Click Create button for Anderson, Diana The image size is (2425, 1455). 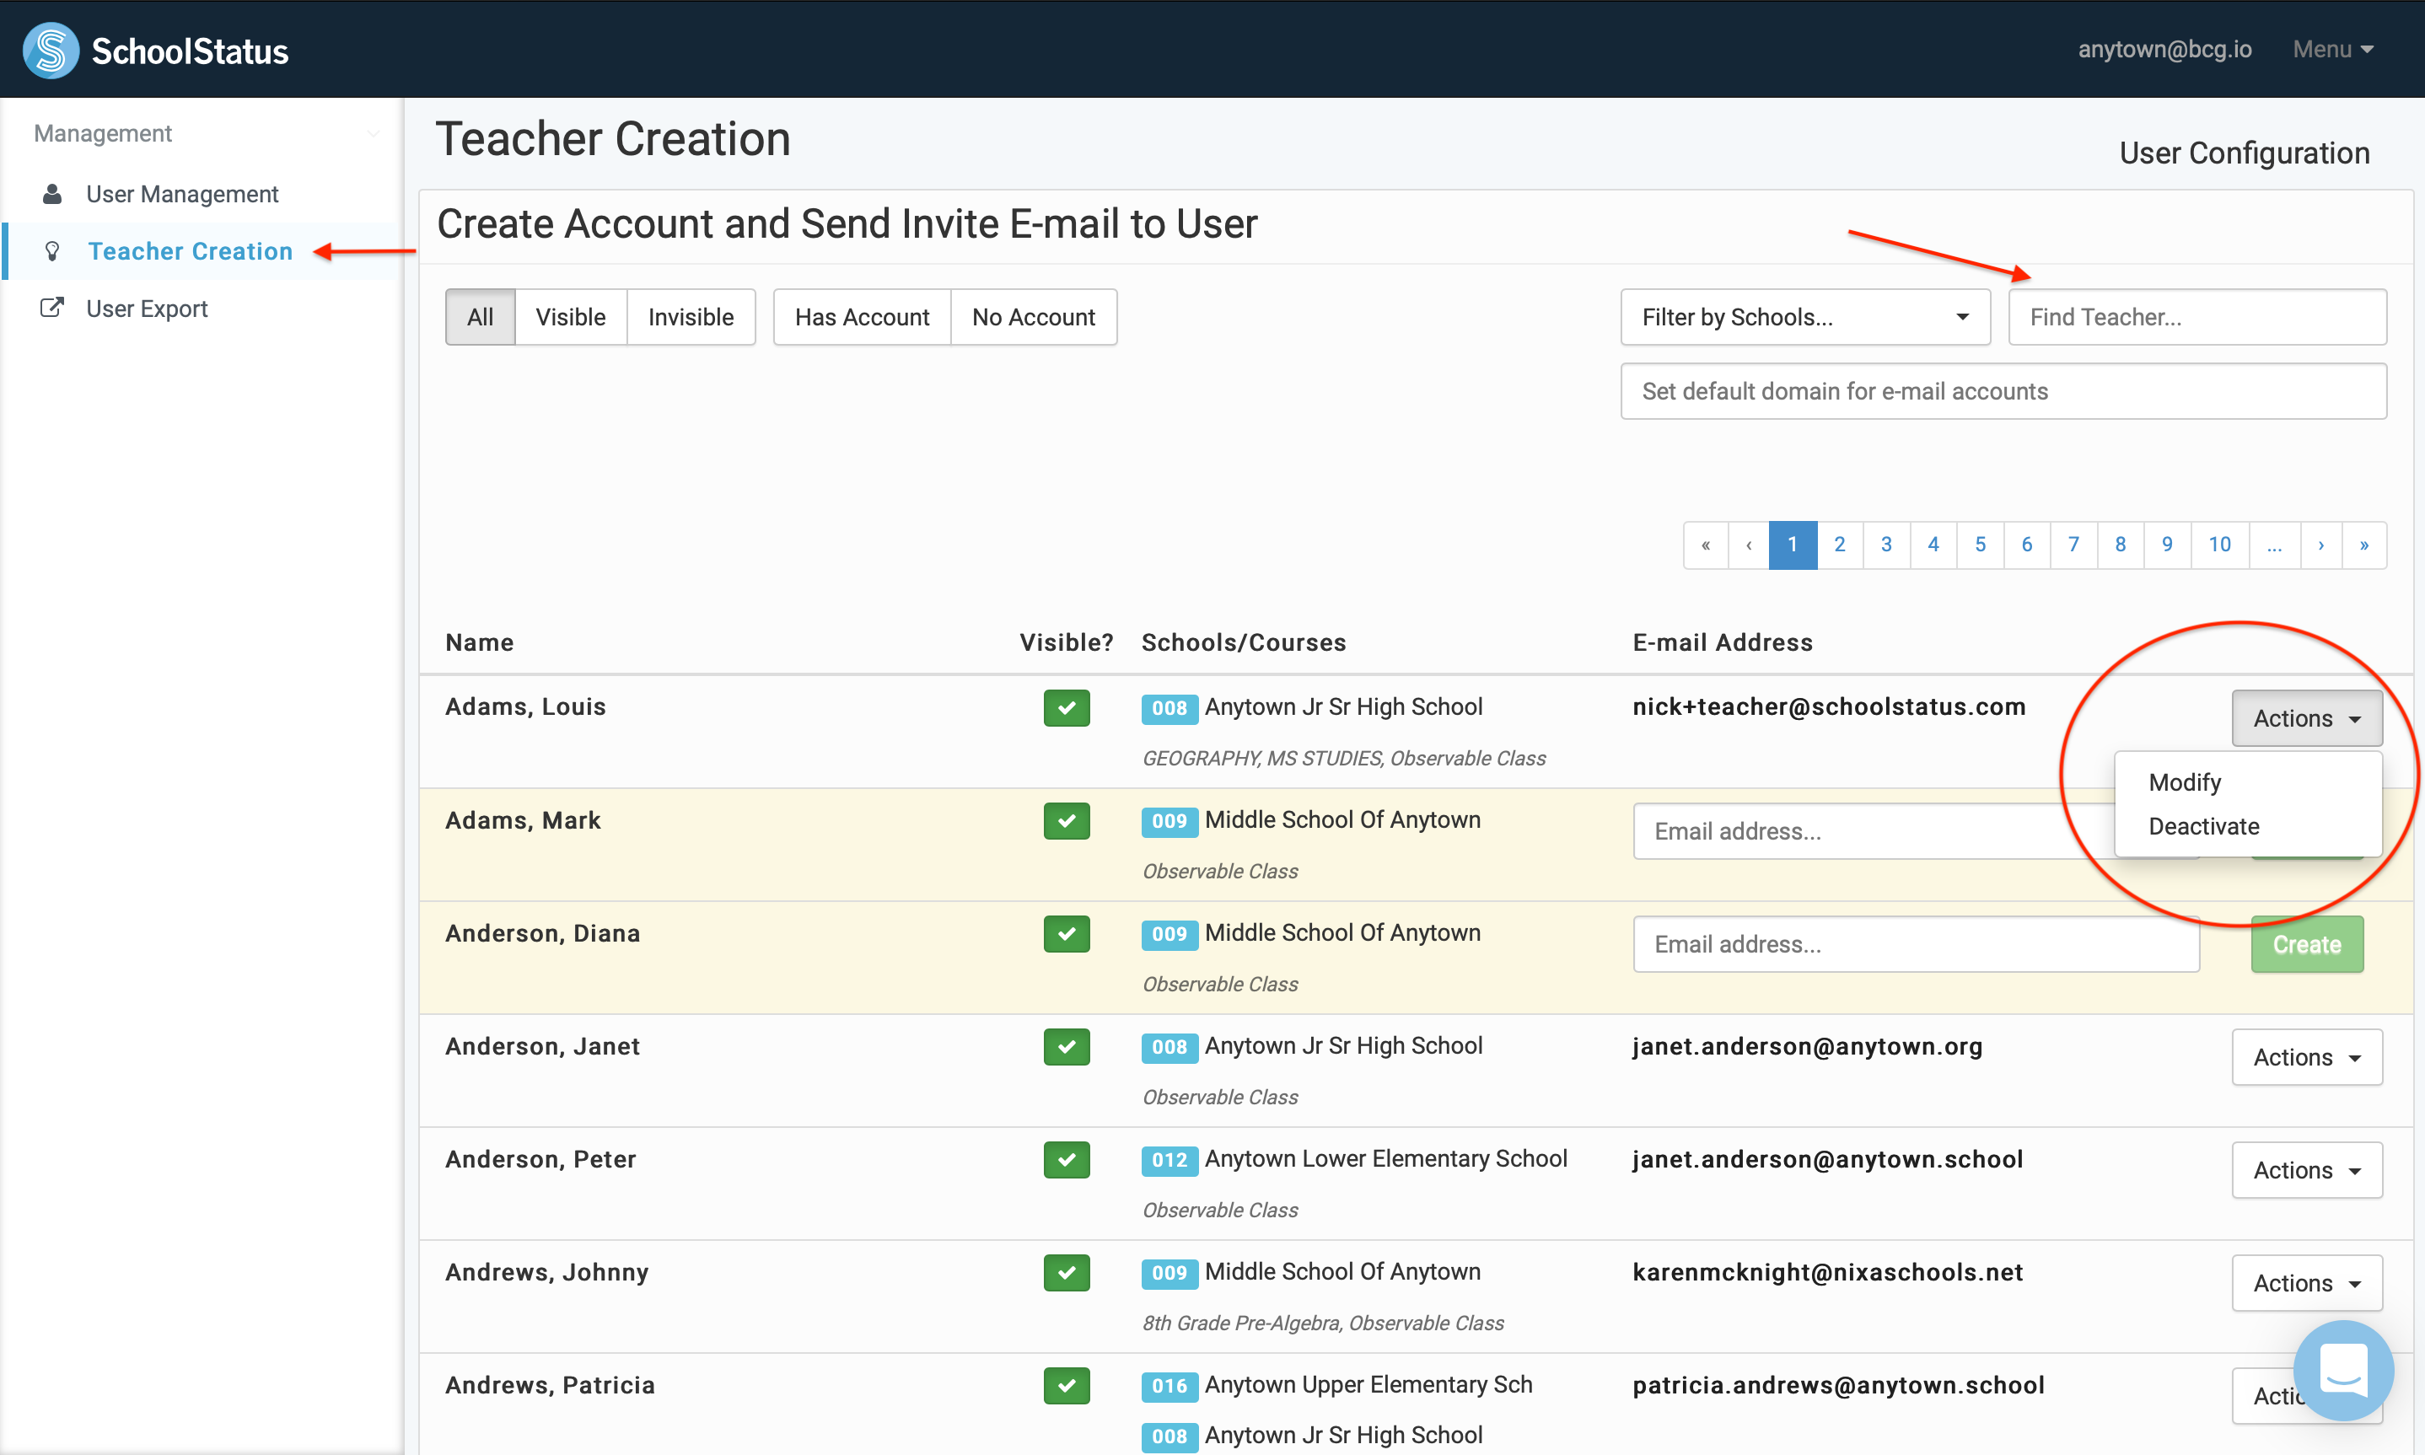[x=2306, y=944]
